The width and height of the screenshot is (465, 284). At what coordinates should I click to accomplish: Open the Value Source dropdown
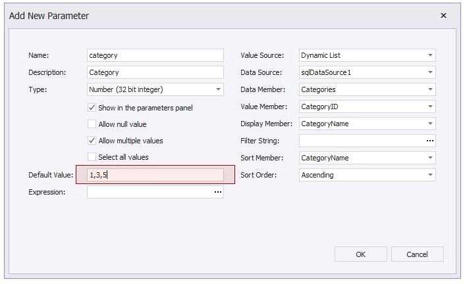pos(429,56)
